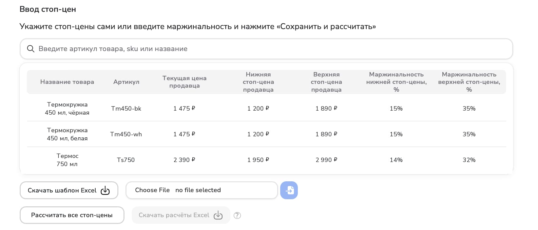Click Рассчитать все стоп-цены button
Screen dimensions: 538x230
click(72, 215)
